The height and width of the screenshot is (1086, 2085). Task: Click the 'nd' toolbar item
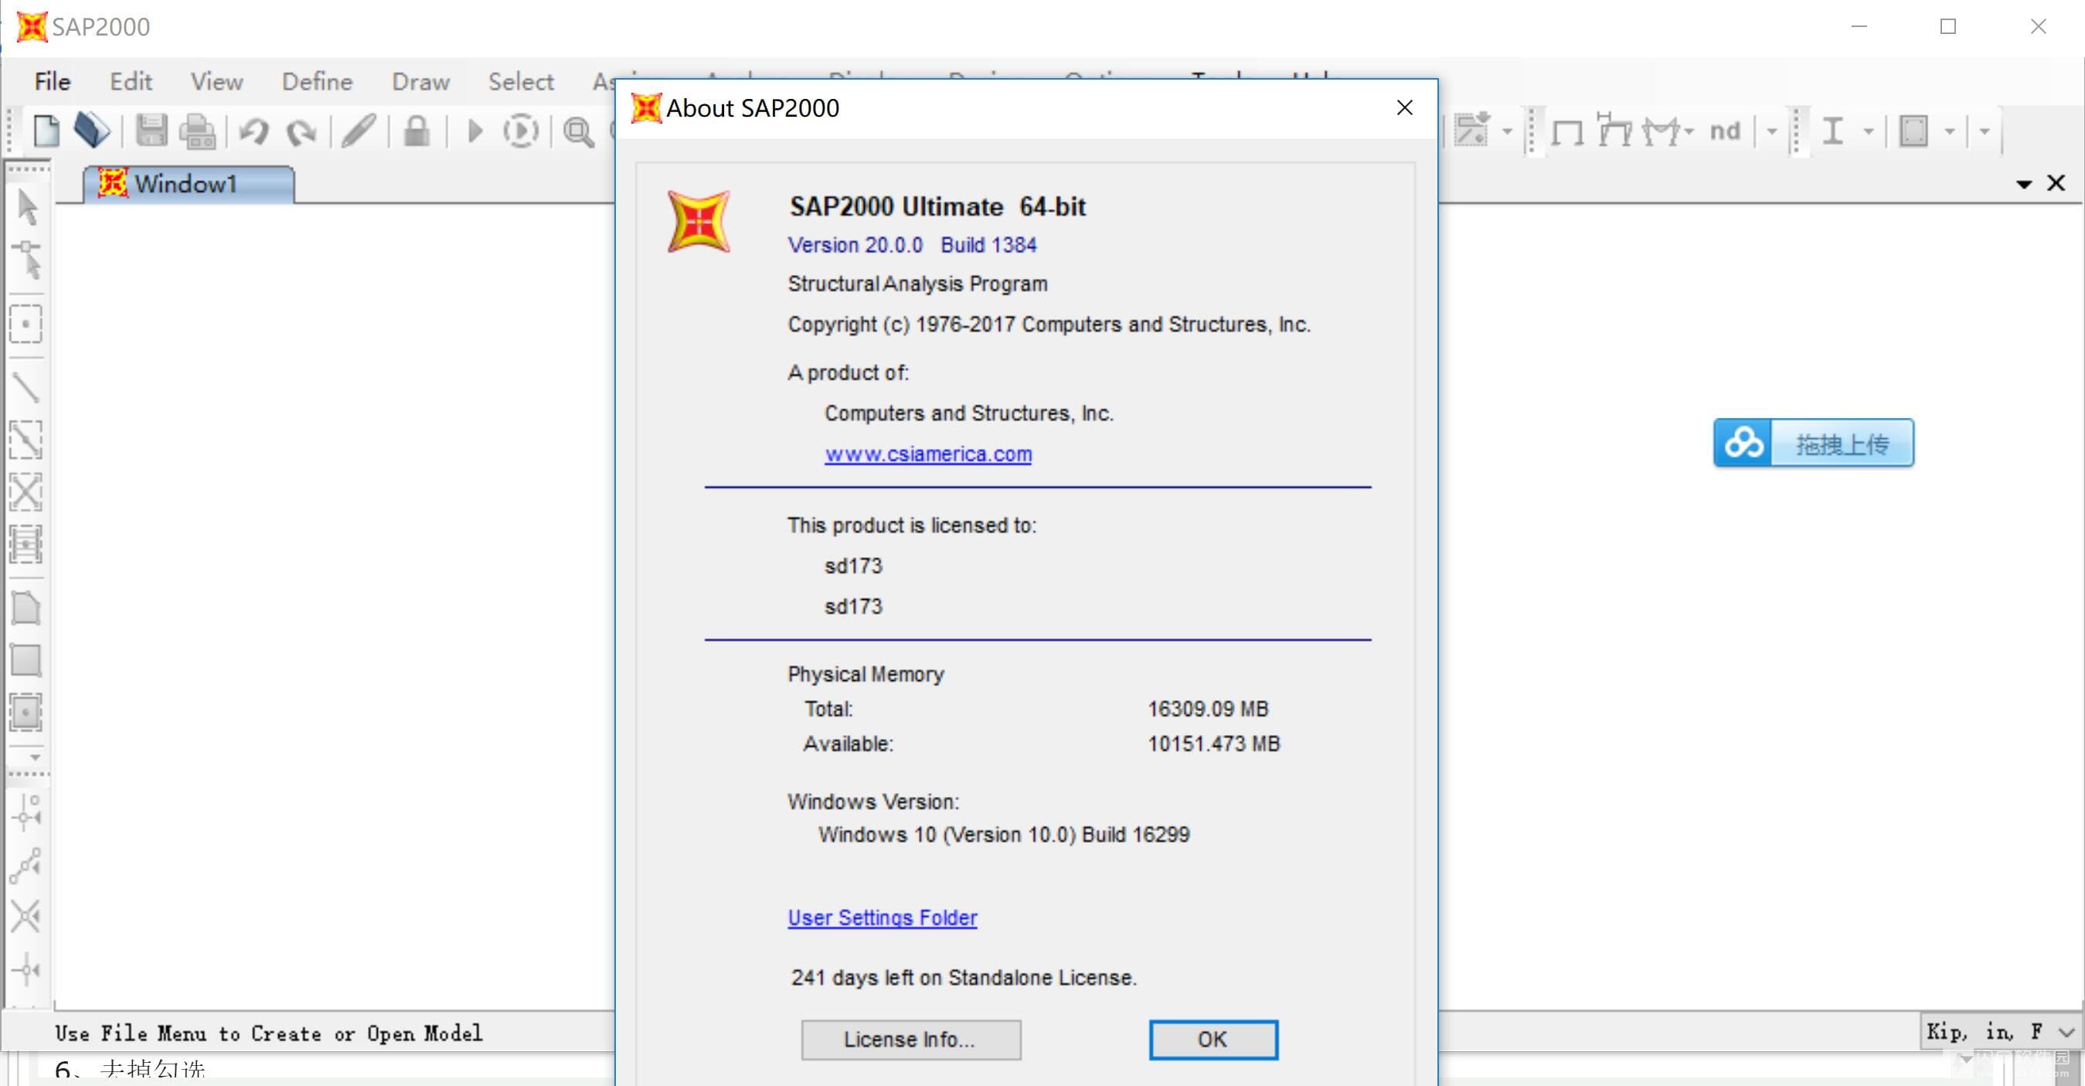1725,131
